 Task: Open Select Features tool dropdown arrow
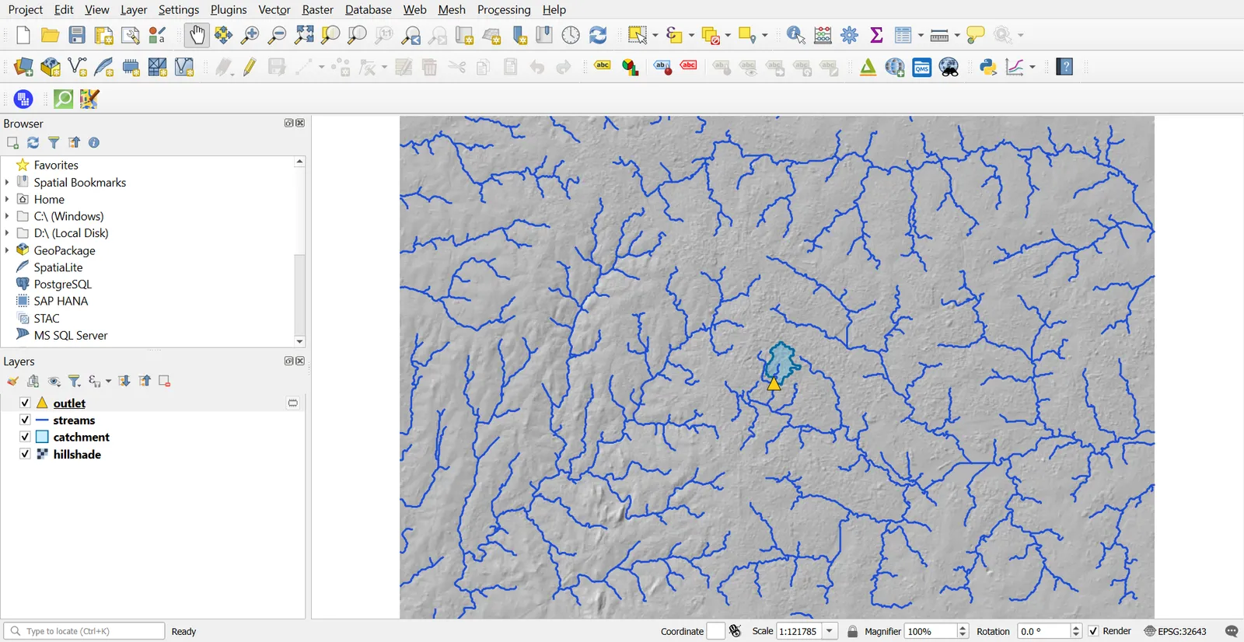655,35
